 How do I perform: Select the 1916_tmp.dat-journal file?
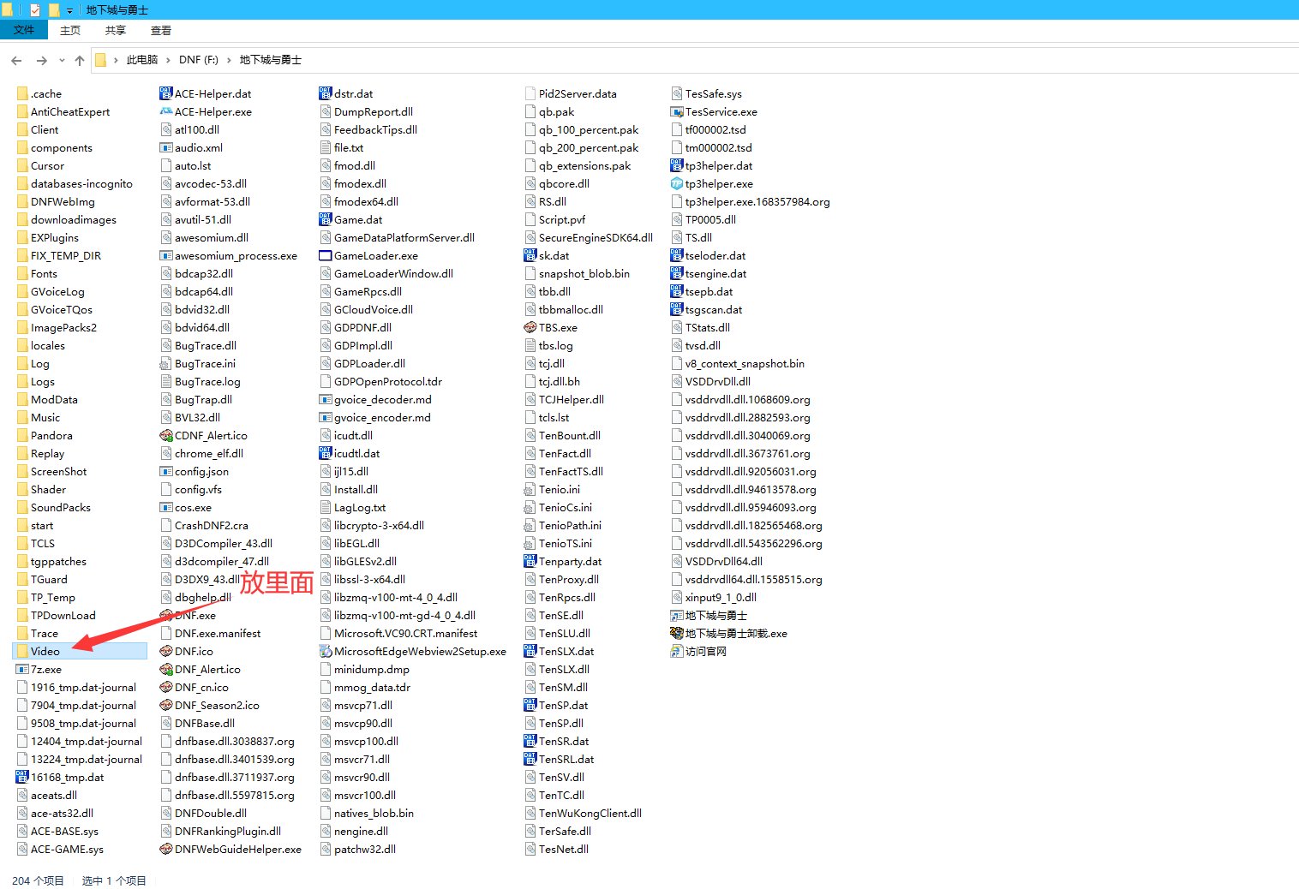(77, 687)
